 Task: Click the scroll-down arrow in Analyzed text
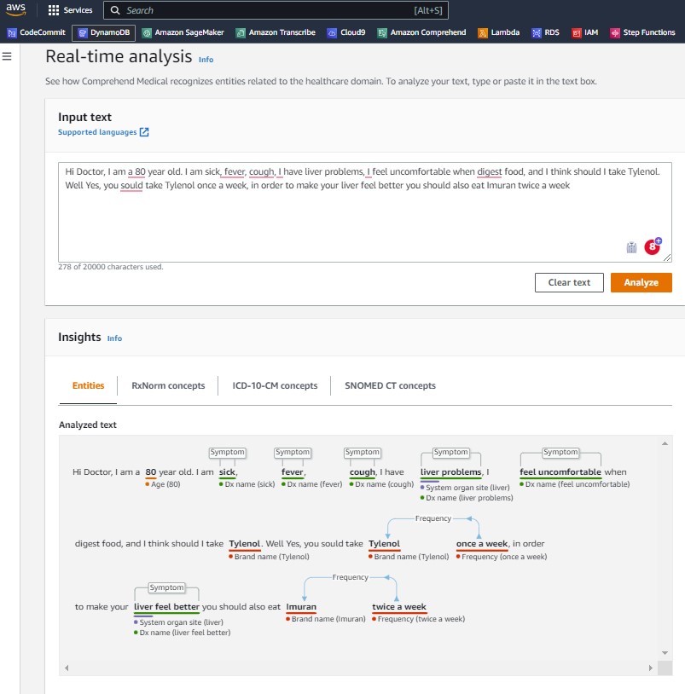(665, 653)
